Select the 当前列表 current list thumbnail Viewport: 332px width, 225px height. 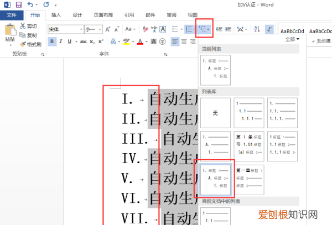point(216,70)
